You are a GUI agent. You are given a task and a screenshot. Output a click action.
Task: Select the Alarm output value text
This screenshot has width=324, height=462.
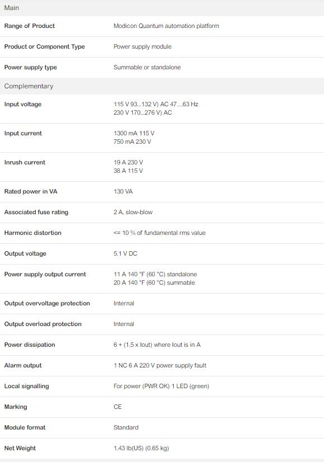coord(160,365)
